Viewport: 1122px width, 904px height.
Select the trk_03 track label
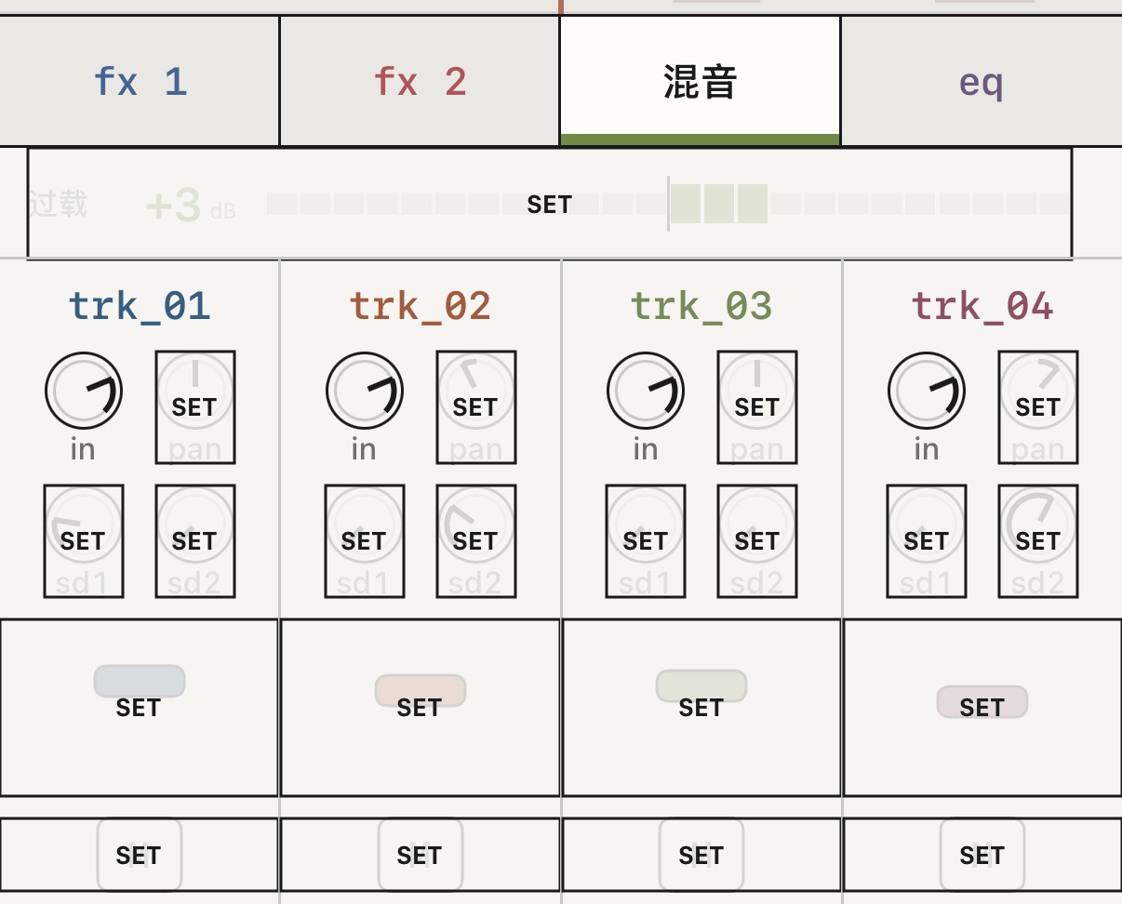point(701,306)
